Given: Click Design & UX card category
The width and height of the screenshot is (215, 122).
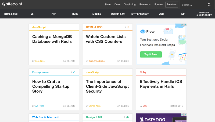Looking at the screenshot, I should coord(94,117).
